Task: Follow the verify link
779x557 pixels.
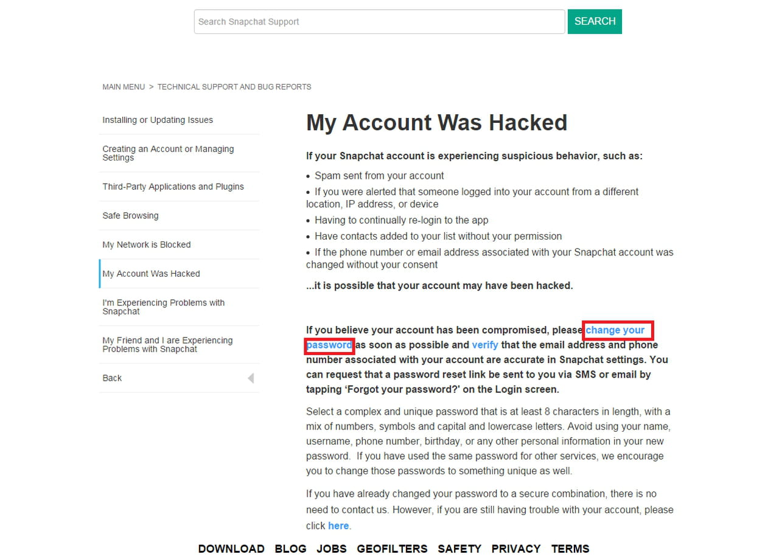Action: 484,345
